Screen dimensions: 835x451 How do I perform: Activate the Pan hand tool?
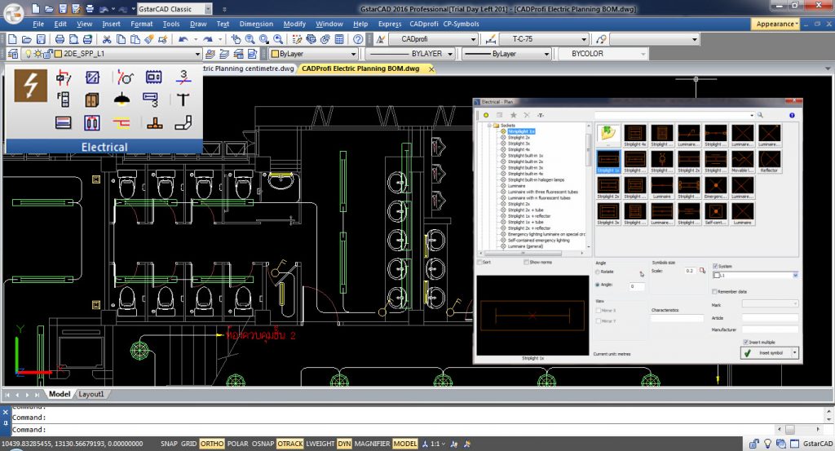coord(236,39)
